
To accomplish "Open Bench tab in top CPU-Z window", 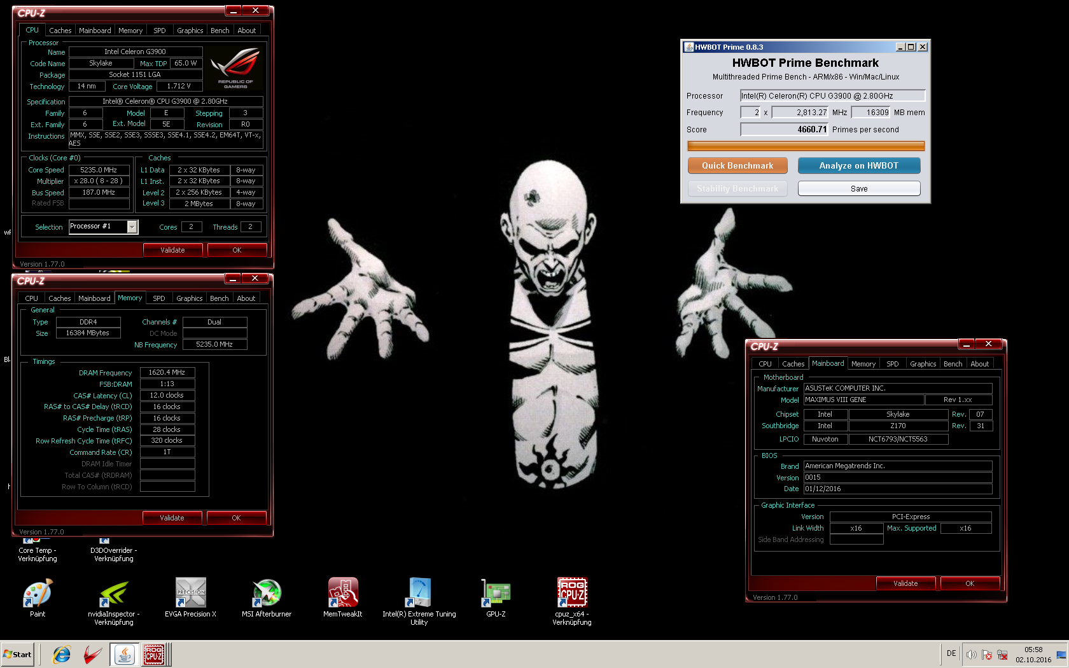I will [220, 31].
